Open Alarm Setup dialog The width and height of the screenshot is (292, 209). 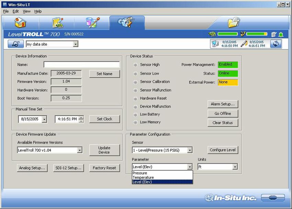[x=223, y=104]
